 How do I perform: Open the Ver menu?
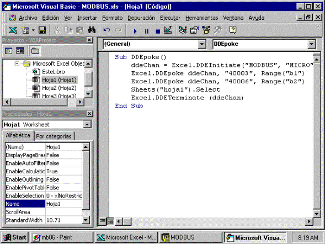[68, 18]
